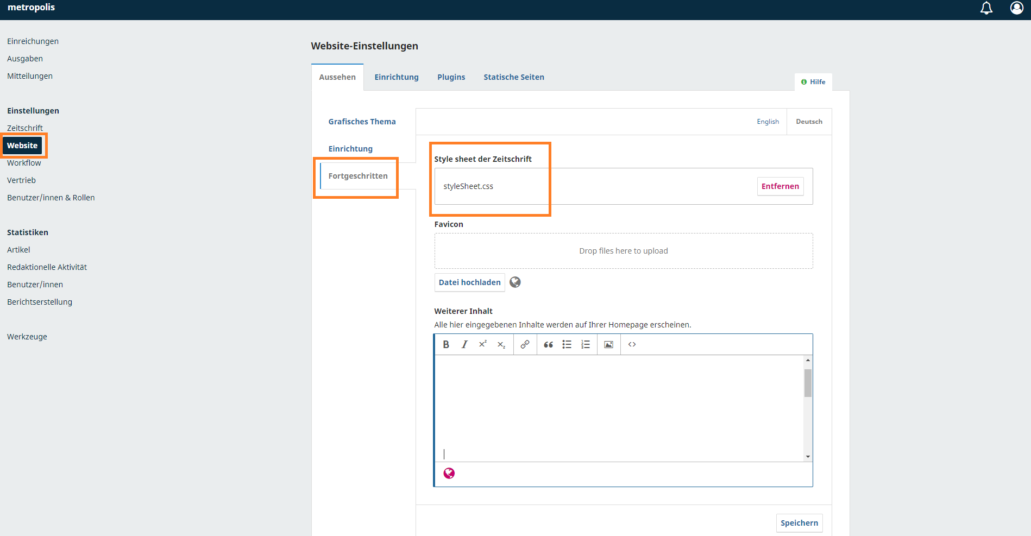This screenshot has height=536, width=1031.
Task: Open Workflow settings in the sidebar
Action: pyautogui.click(x=24, y=163)
